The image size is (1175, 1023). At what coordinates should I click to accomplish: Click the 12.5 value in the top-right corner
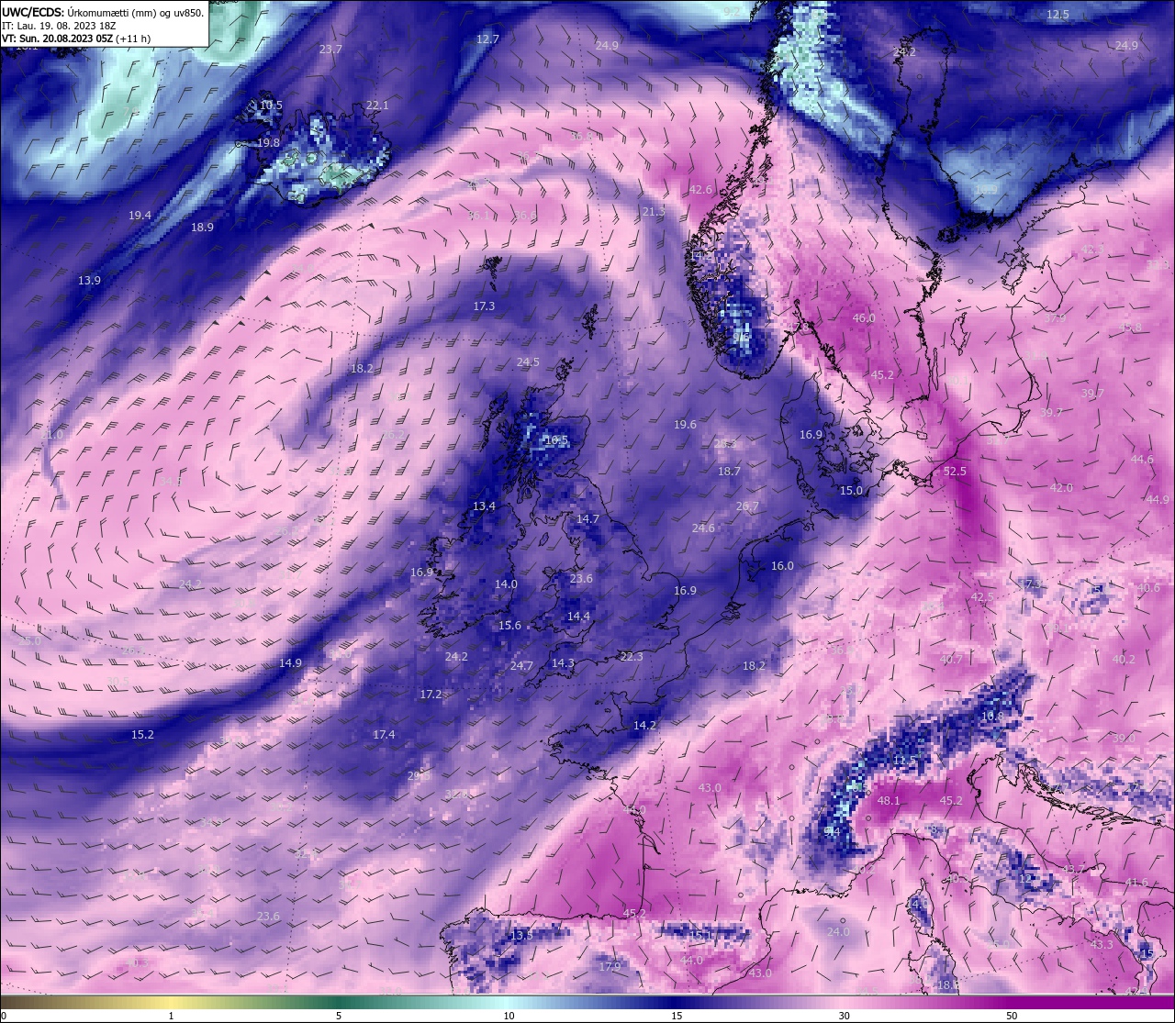tap(1057, 15)
